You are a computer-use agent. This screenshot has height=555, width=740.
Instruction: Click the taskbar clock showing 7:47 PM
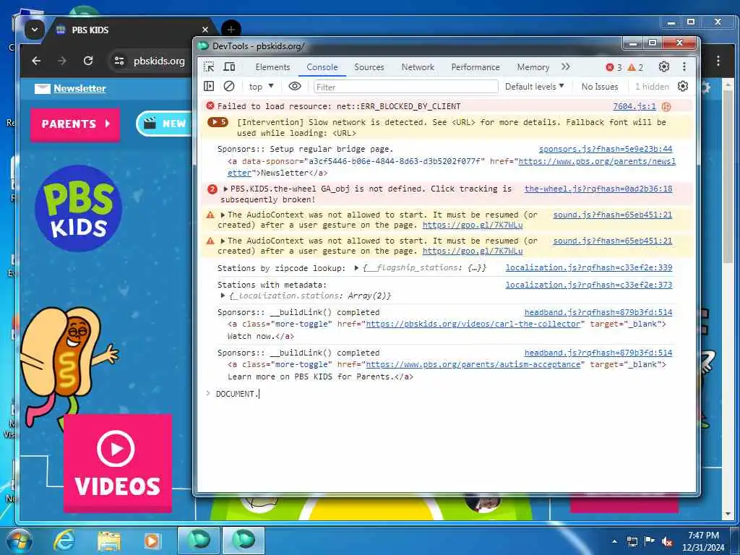tap(703, 541)
